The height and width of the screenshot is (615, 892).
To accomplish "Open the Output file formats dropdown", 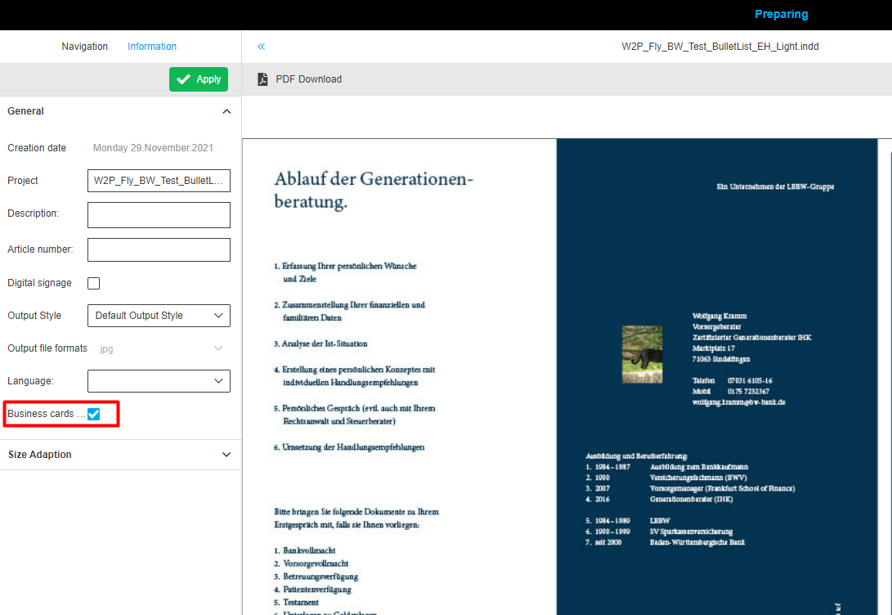I will click(x=159, y=348).
